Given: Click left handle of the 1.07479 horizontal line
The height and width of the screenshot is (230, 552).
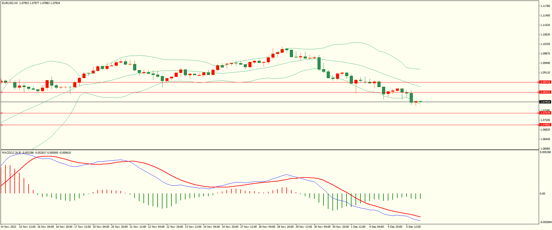Looking at the screenshot, I should pyautogui.click(x=2, y=113).
